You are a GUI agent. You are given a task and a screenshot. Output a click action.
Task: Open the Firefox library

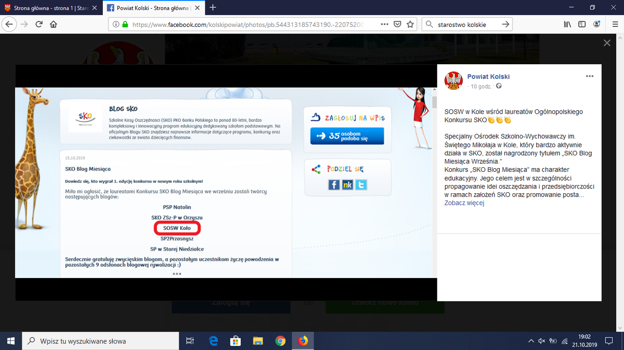(567, 24)
